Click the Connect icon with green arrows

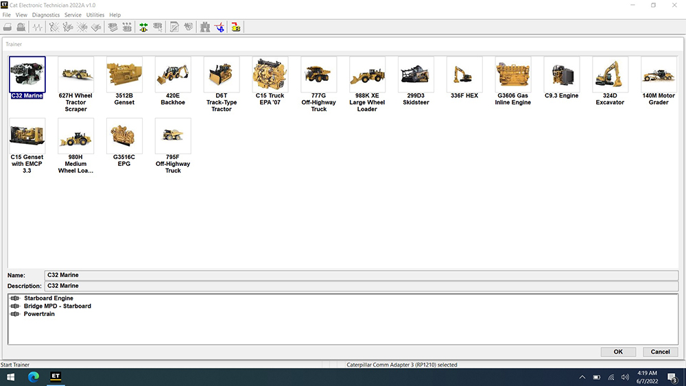[x=143, y=27]
